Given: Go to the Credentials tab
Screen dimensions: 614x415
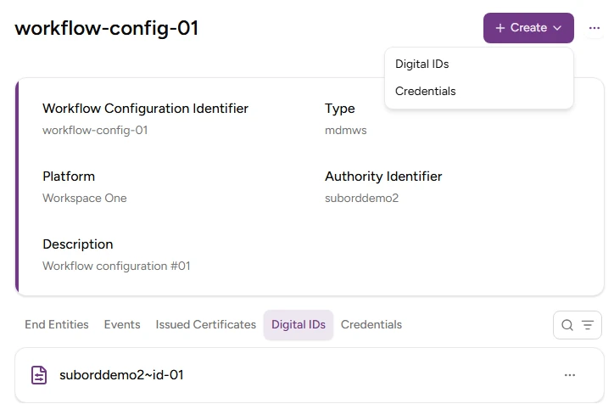Looking at the screenshot, I should tap(371, 325).
